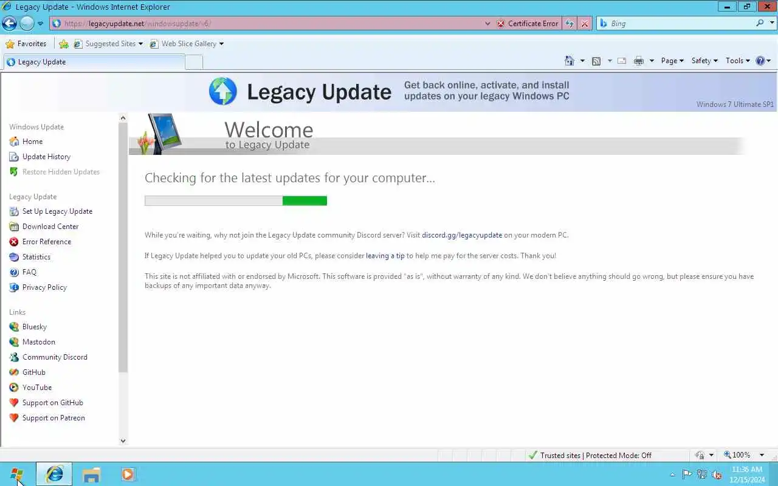Go back with the IE Back arrow
Screen dimensions: 778x486
[10, 24]
